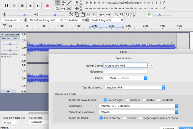The width and height of the screenshot is (193, 129).
Task: Open the Tipo de arquivo dropdown
Action: 135,88
